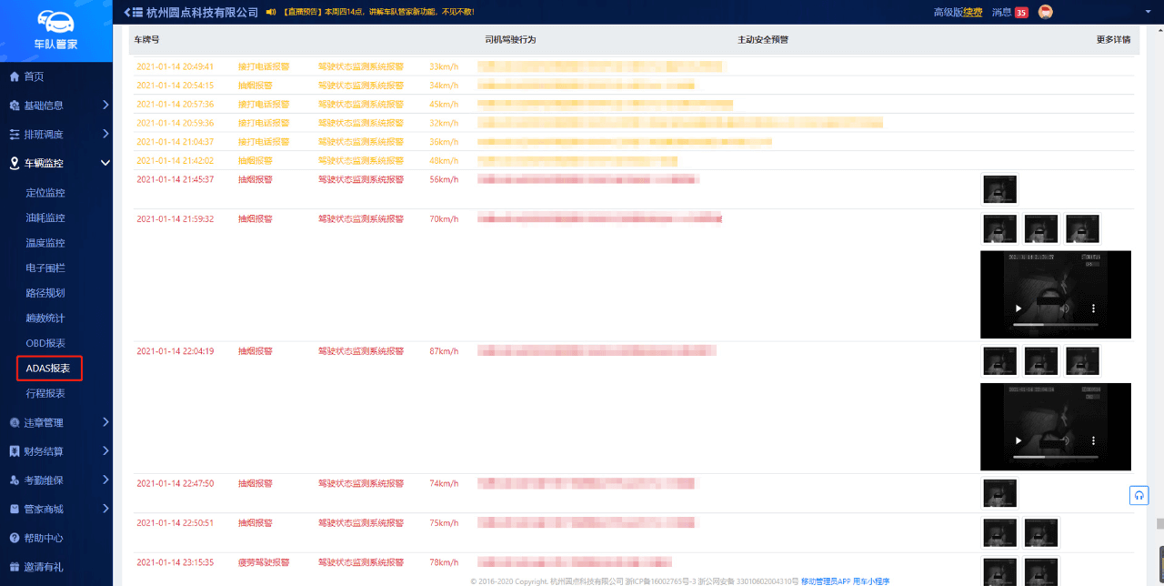Screen dimensions: 1164x586
Task: Click the headset customer support icon
Action: pyautogui.click(x=1139, y=495)
